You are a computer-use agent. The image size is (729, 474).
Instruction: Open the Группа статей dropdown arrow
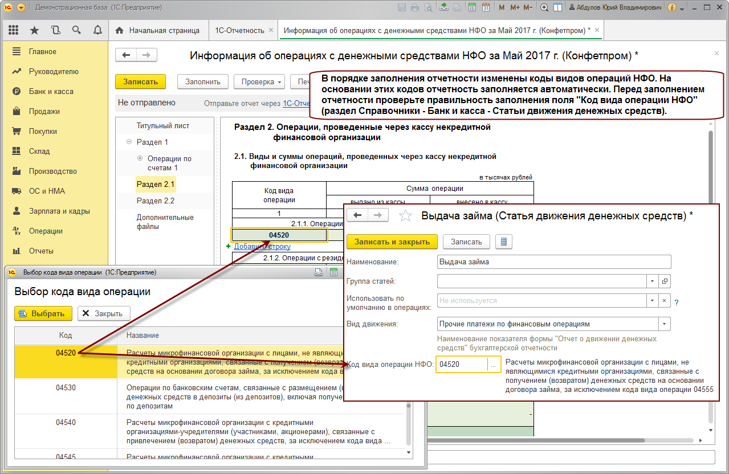pyautogui.click(x=653, y=281)
